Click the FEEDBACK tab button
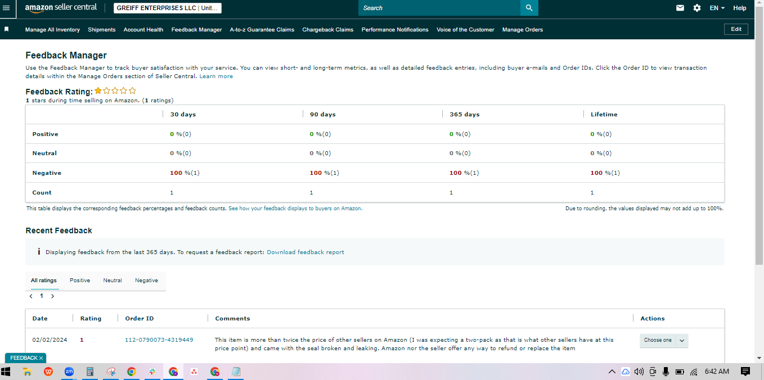764x380 pixels. click(23, 358)
